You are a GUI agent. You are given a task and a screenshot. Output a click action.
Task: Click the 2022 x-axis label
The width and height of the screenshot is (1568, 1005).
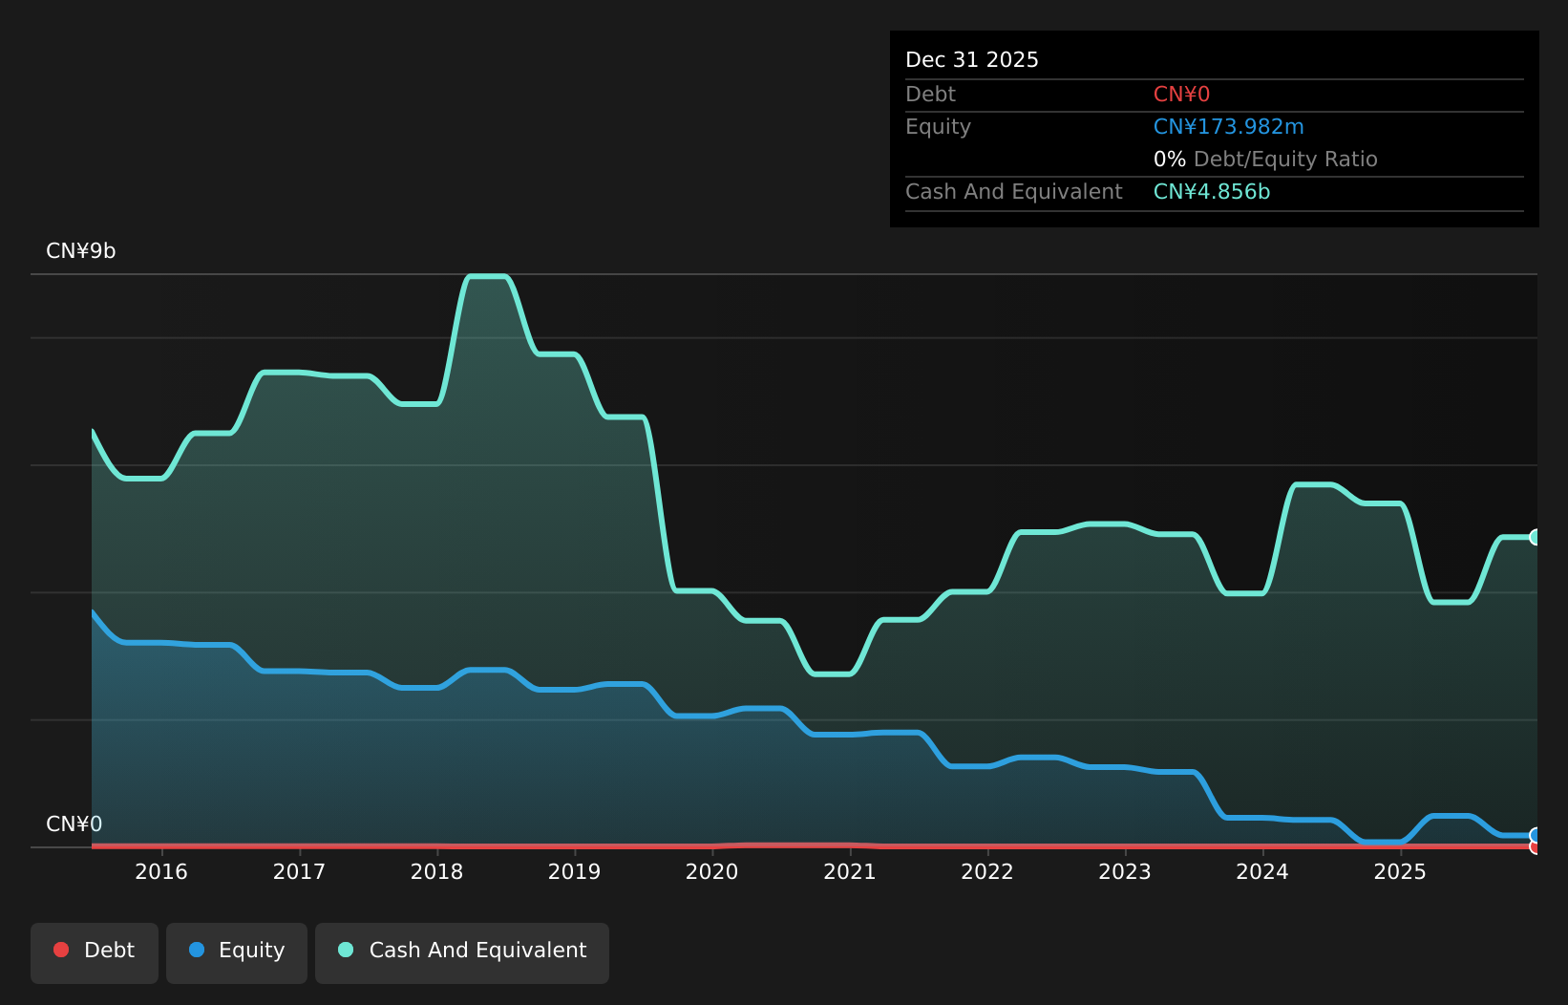pyautogui.click(x=987, y=871)
